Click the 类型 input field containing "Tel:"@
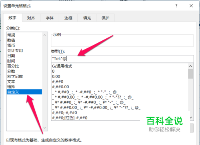Image resolution: width=200 pixels, height=145 pixels. 122,59
